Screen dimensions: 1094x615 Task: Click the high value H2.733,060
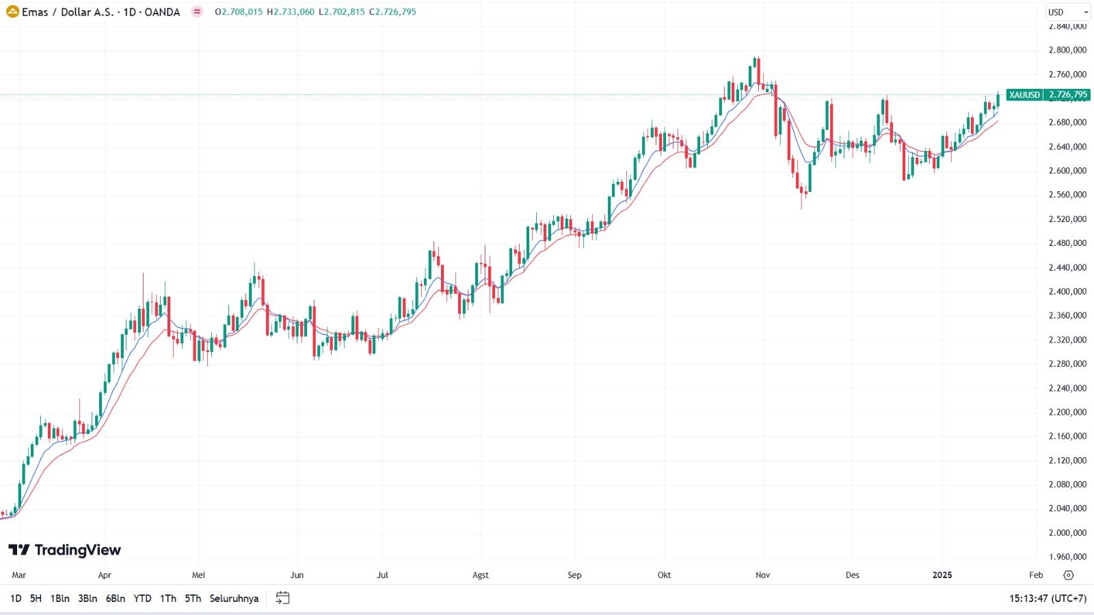coord(291,12)
